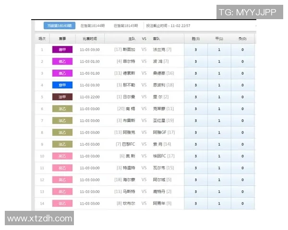Switch to the 在售第18145期 tab
The height and width of the screenshot is (230, 288).
126,25
